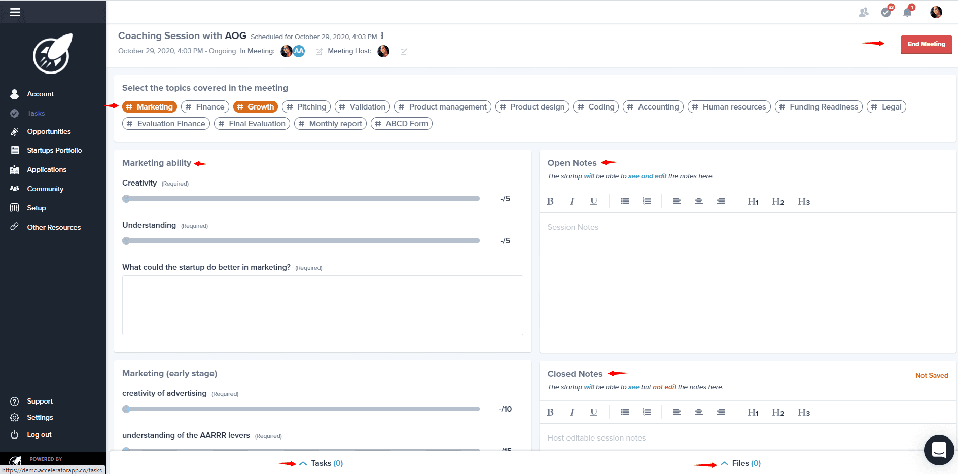Enable the Pitching topic tag

(306, 107)
